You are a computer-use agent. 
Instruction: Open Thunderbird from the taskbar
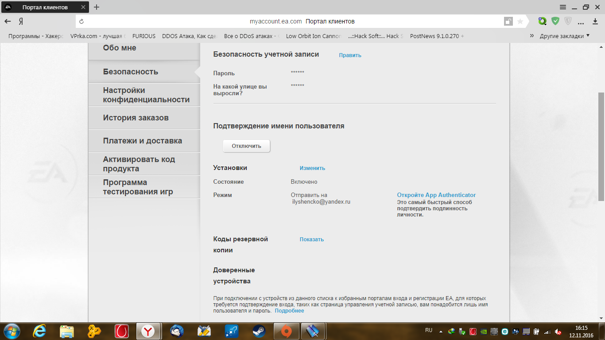click(x=177, y=331)
